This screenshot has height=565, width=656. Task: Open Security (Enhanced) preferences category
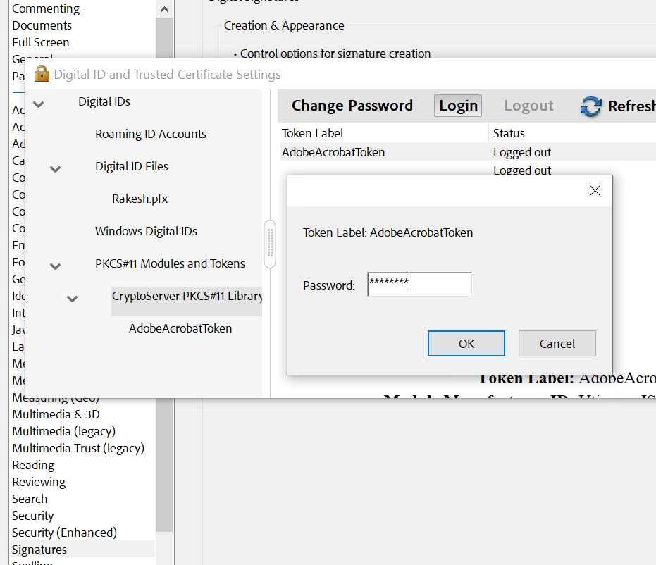coord(64,533)
